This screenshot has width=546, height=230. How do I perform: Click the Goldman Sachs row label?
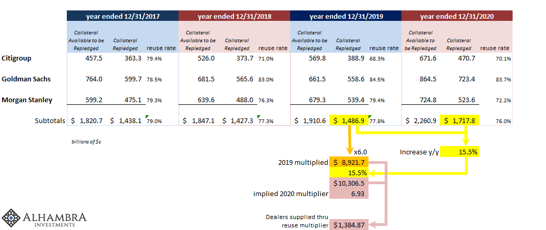[26, 79]
